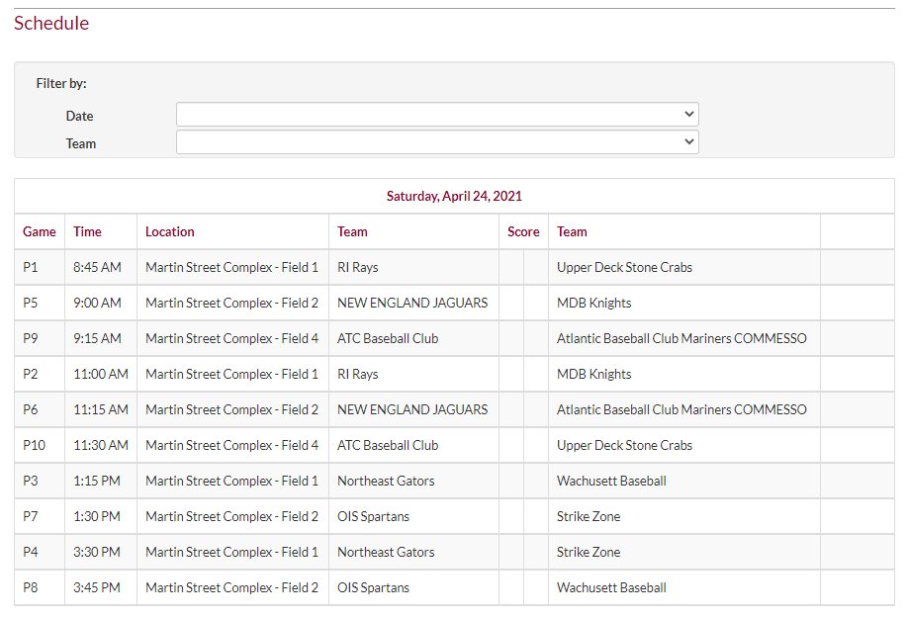Click Wachusett Baseball in game P8 row
The width and height of the screenshot is (908, 618).
611,587
